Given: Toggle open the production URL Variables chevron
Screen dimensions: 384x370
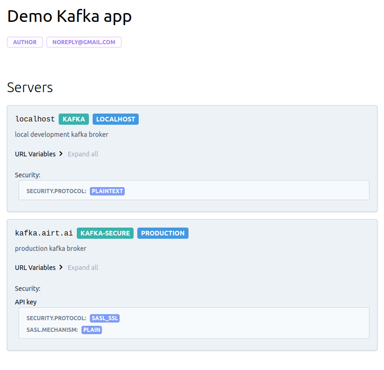Looking at the screenshot, I should click(61, 267).
